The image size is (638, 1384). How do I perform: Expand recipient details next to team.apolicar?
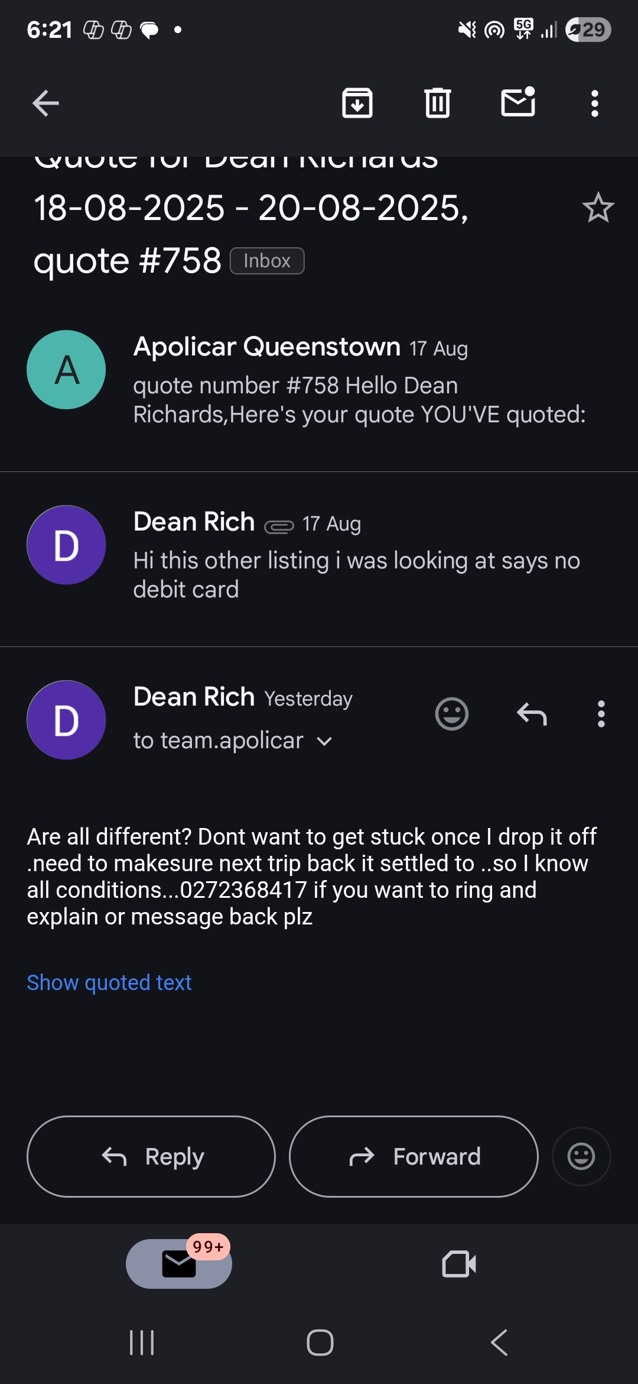(324, 741)
